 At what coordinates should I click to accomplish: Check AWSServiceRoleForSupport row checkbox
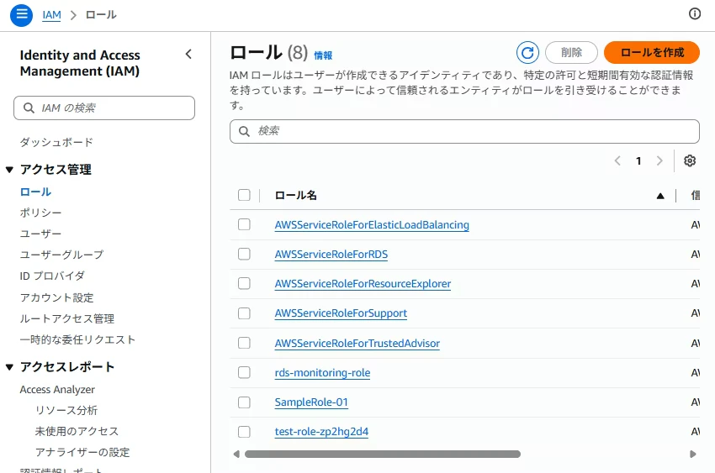pos(245,313)
